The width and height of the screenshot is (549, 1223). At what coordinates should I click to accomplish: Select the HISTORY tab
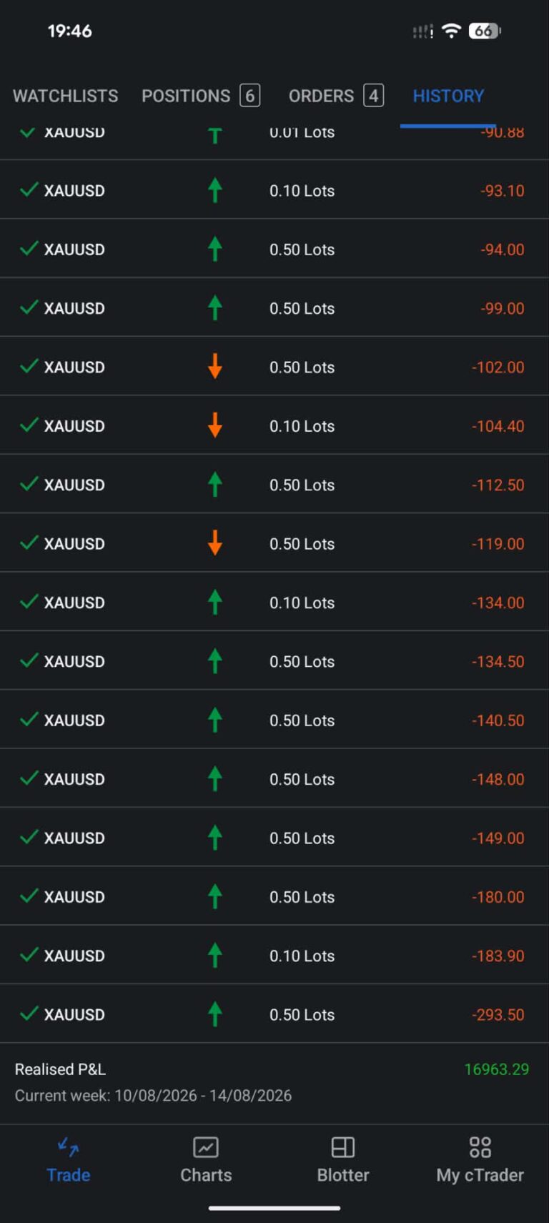pyautogui.click(x=448, y=96)
